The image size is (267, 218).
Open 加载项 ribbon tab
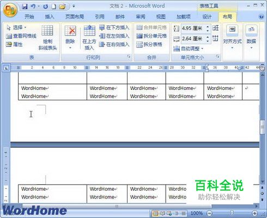pos(184,17)
